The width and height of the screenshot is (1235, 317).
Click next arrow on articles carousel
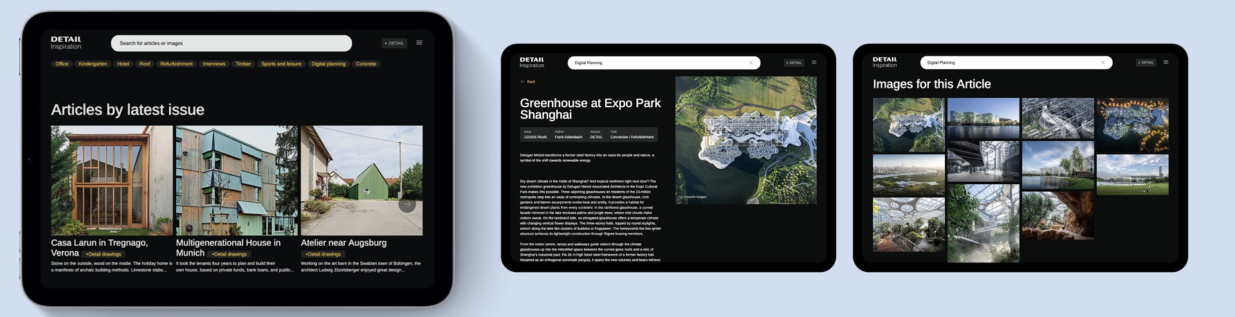coord(407,205)
